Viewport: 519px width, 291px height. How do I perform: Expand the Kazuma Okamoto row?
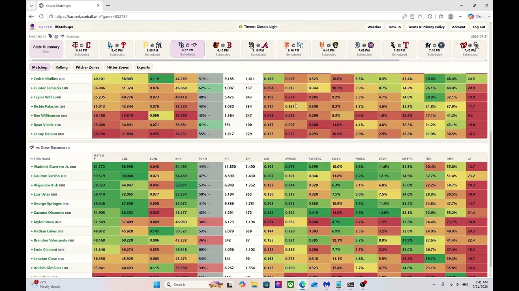[32, 213]
